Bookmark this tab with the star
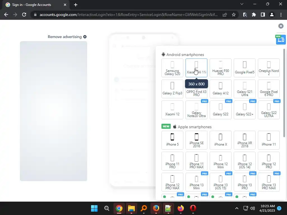The height and width of the screenshot is (215, 287). [x=233, y=15]
